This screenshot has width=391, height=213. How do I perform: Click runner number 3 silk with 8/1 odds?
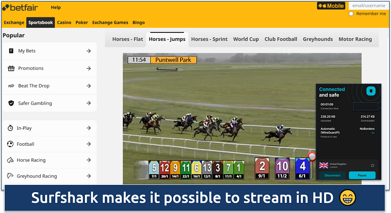pyautogui.click(x=217, y=170)
